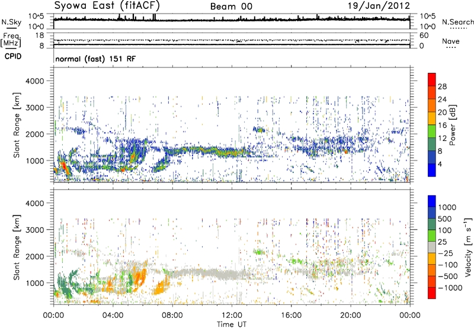Select the yellow-orange segment of the Power colorbar

point(432,118)
